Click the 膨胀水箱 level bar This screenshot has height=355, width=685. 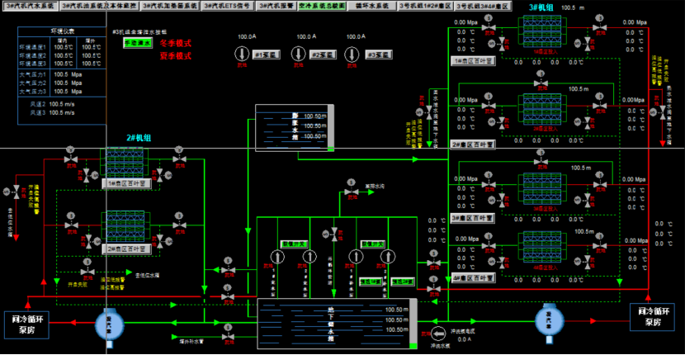(x=331, y=128)
